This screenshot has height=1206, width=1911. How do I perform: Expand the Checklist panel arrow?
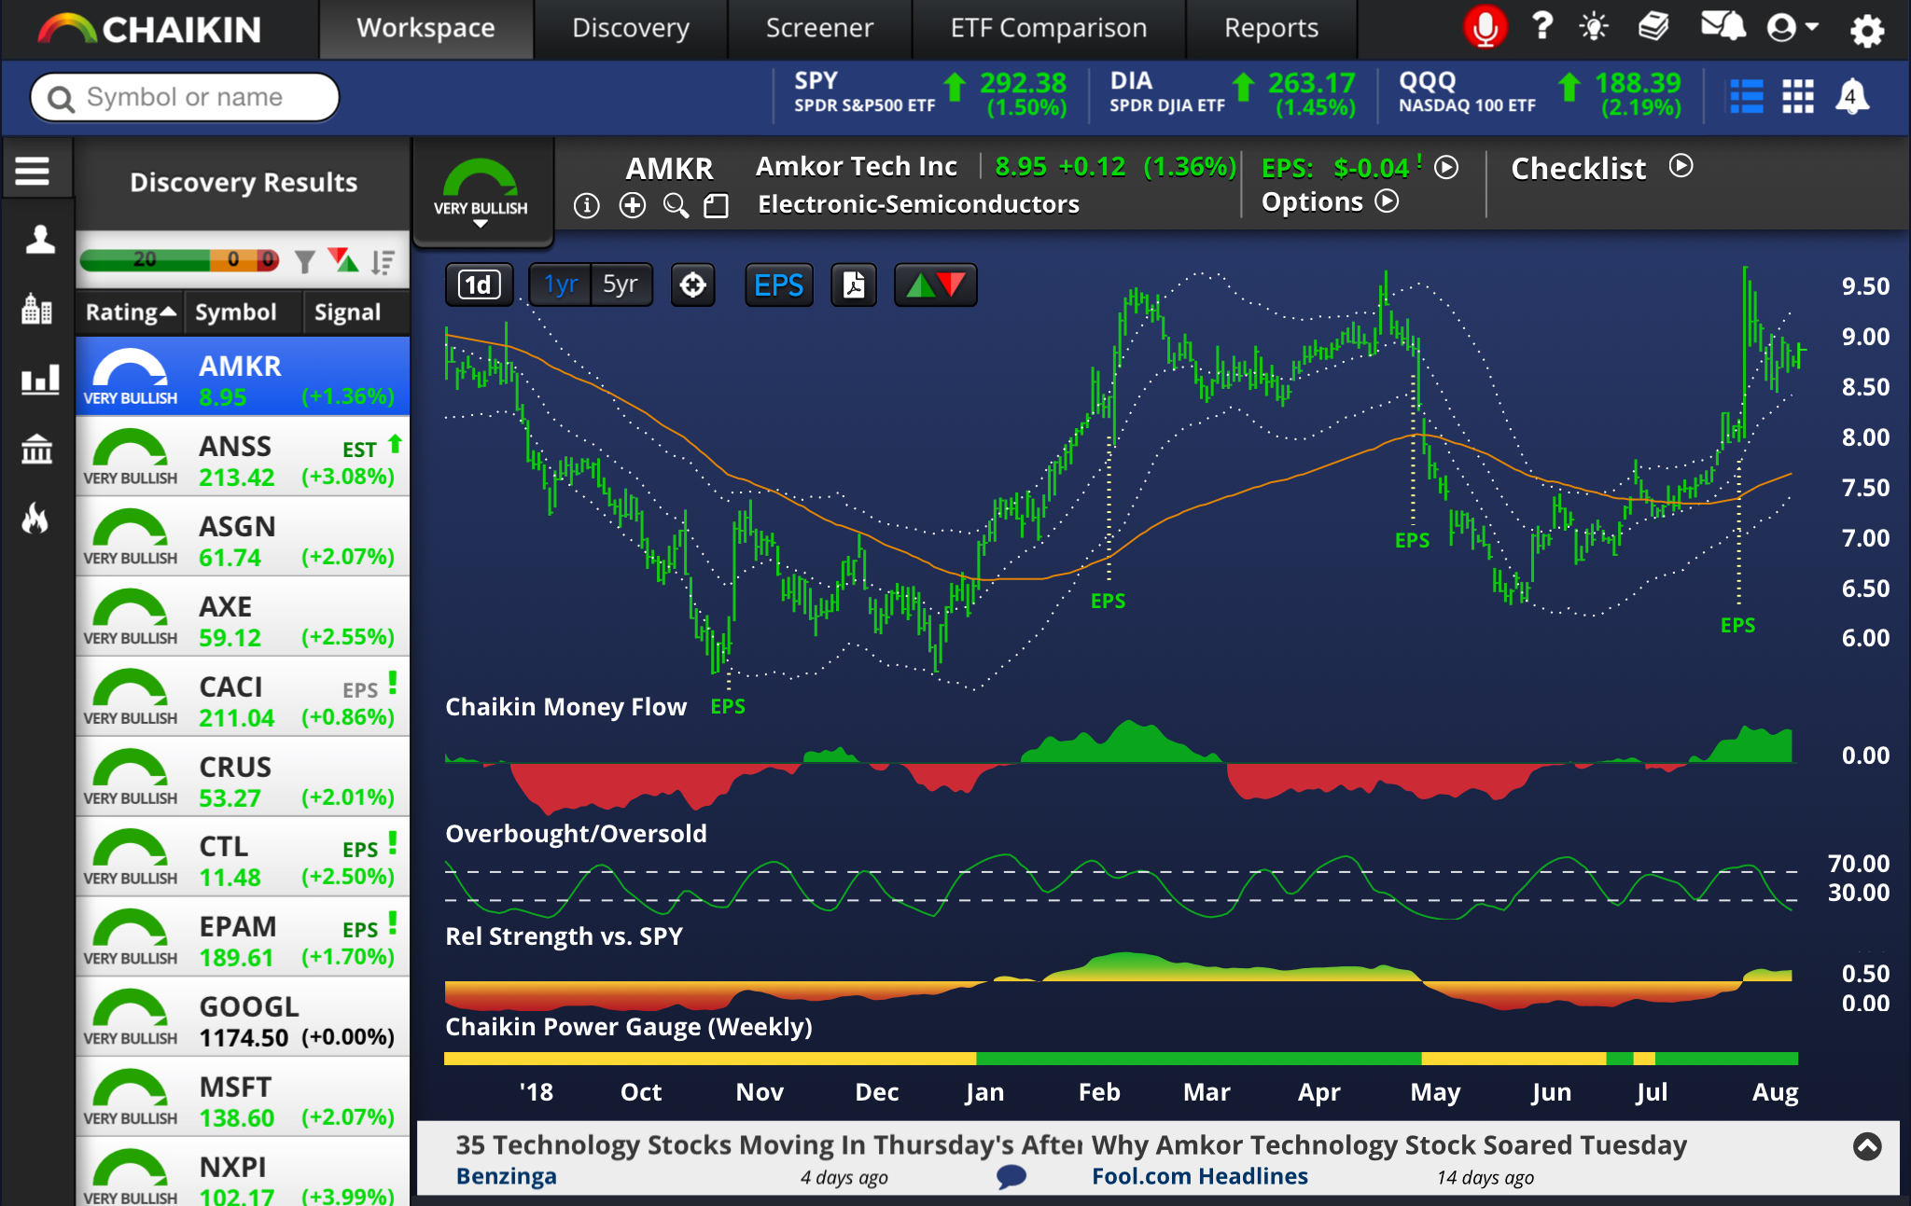[1681, 167]
